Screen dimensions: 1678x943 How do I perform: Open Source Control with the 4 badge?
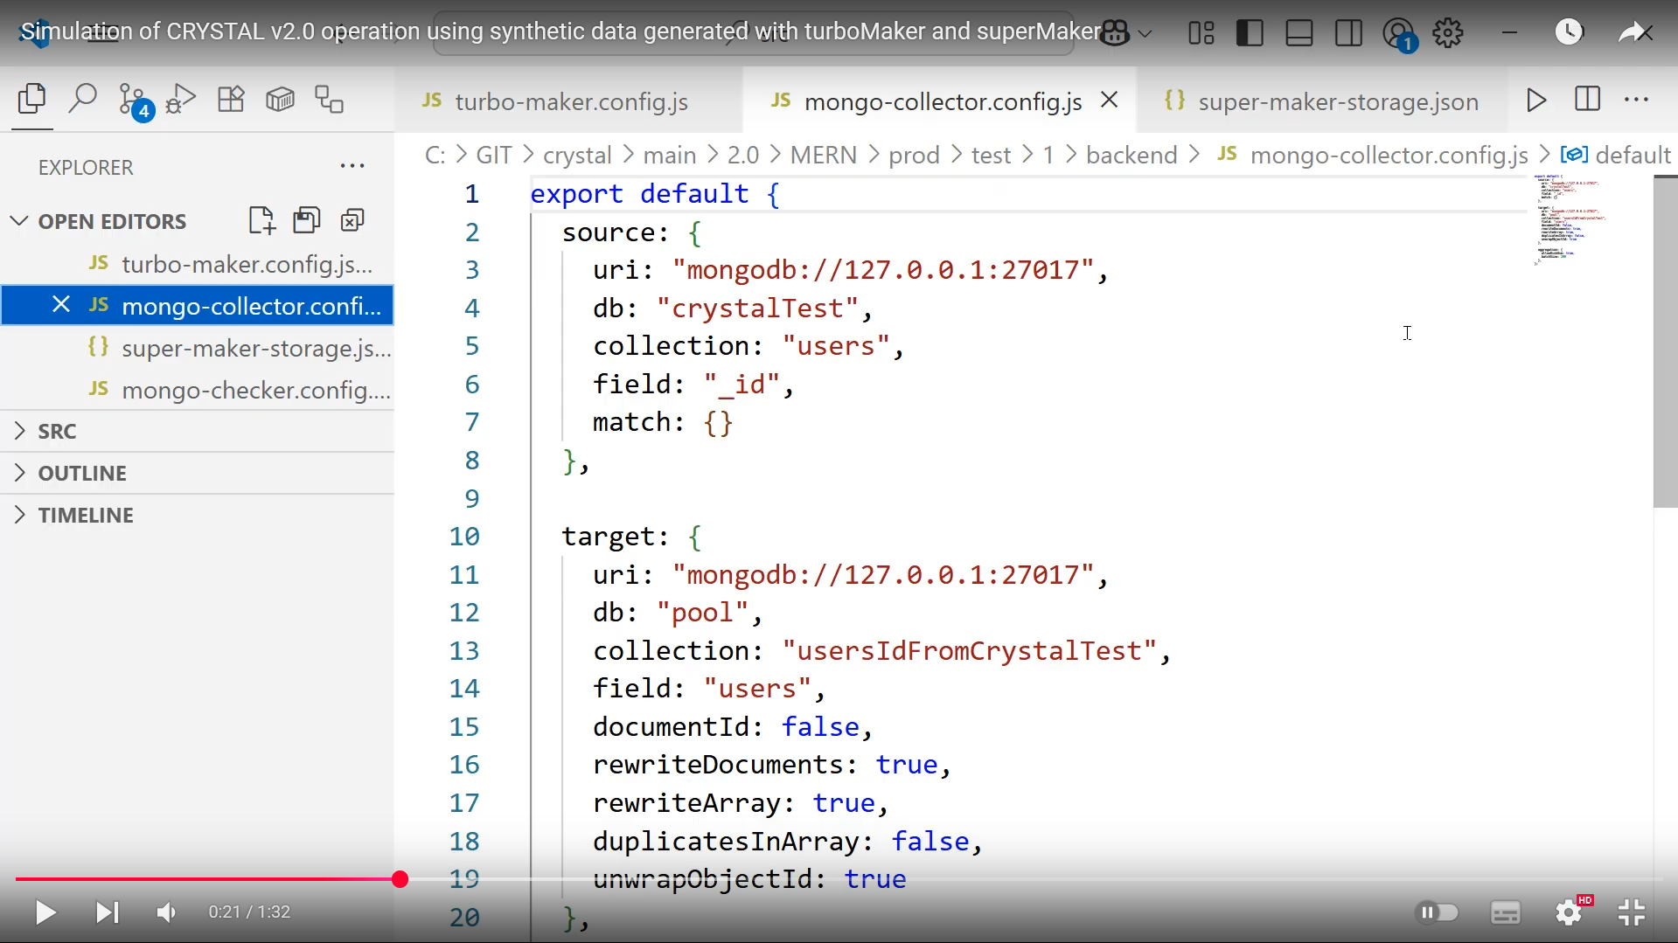point(136,101)
